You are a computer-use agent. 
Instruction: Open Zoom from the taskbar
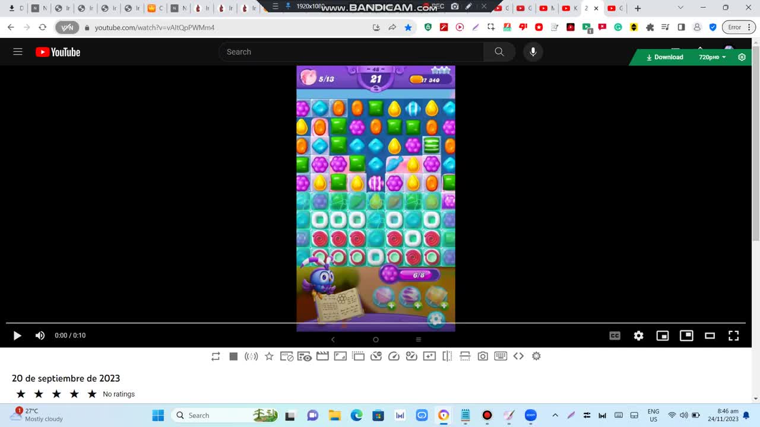click(531, 415)
